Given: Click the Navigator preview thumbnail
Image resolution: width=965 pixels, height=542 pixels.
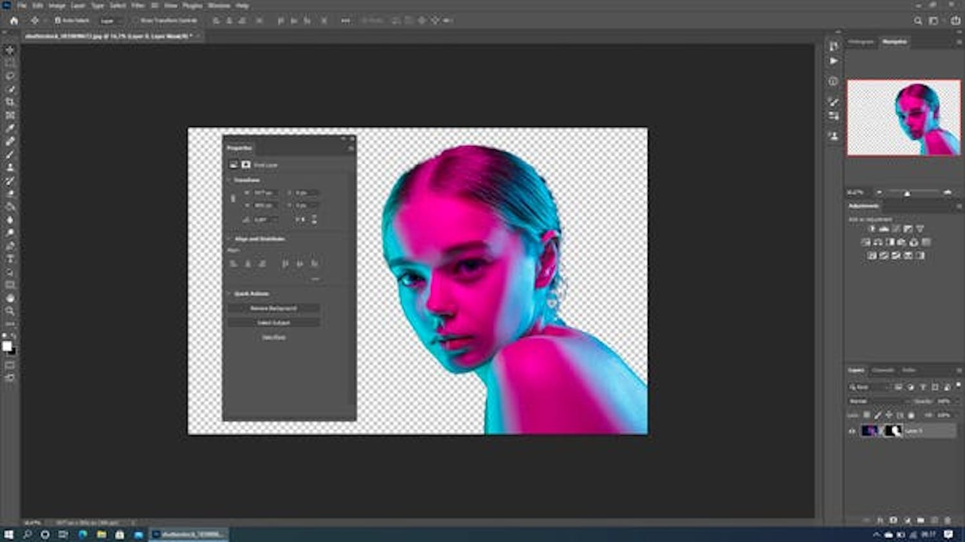Looking at the screenshot, I should (x=904, y=118).
